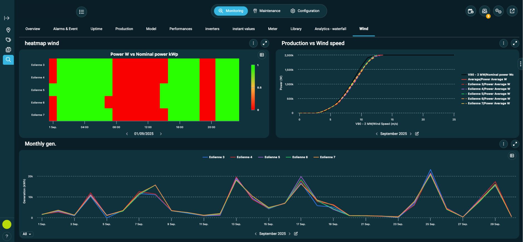Show data table for Monthly gen. chart
Screen dimensions: 523x242
coord(512,156)
